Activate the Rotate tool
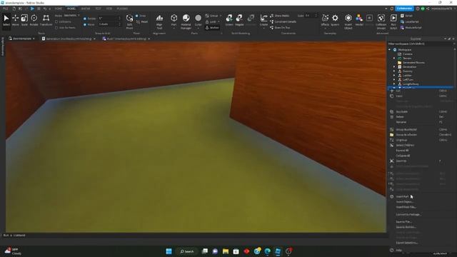The width and height of the screenshot is (457, 257). click(x=34, y=21)
